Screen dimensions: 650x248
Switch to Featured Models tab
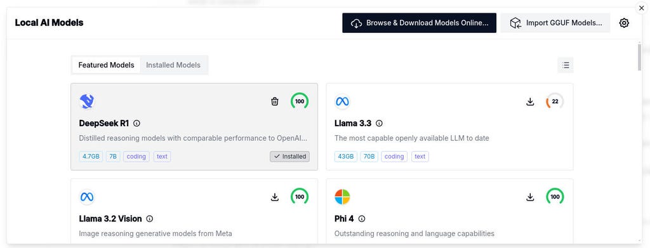[106, 65]
